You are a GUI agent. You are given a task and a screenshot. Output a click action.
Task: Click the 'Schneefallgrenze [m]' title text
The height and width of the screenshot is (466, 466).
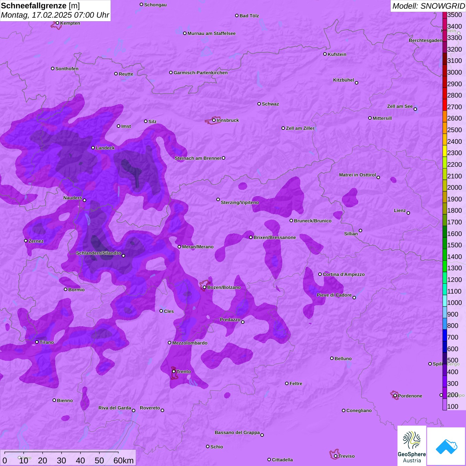(40, 6)
